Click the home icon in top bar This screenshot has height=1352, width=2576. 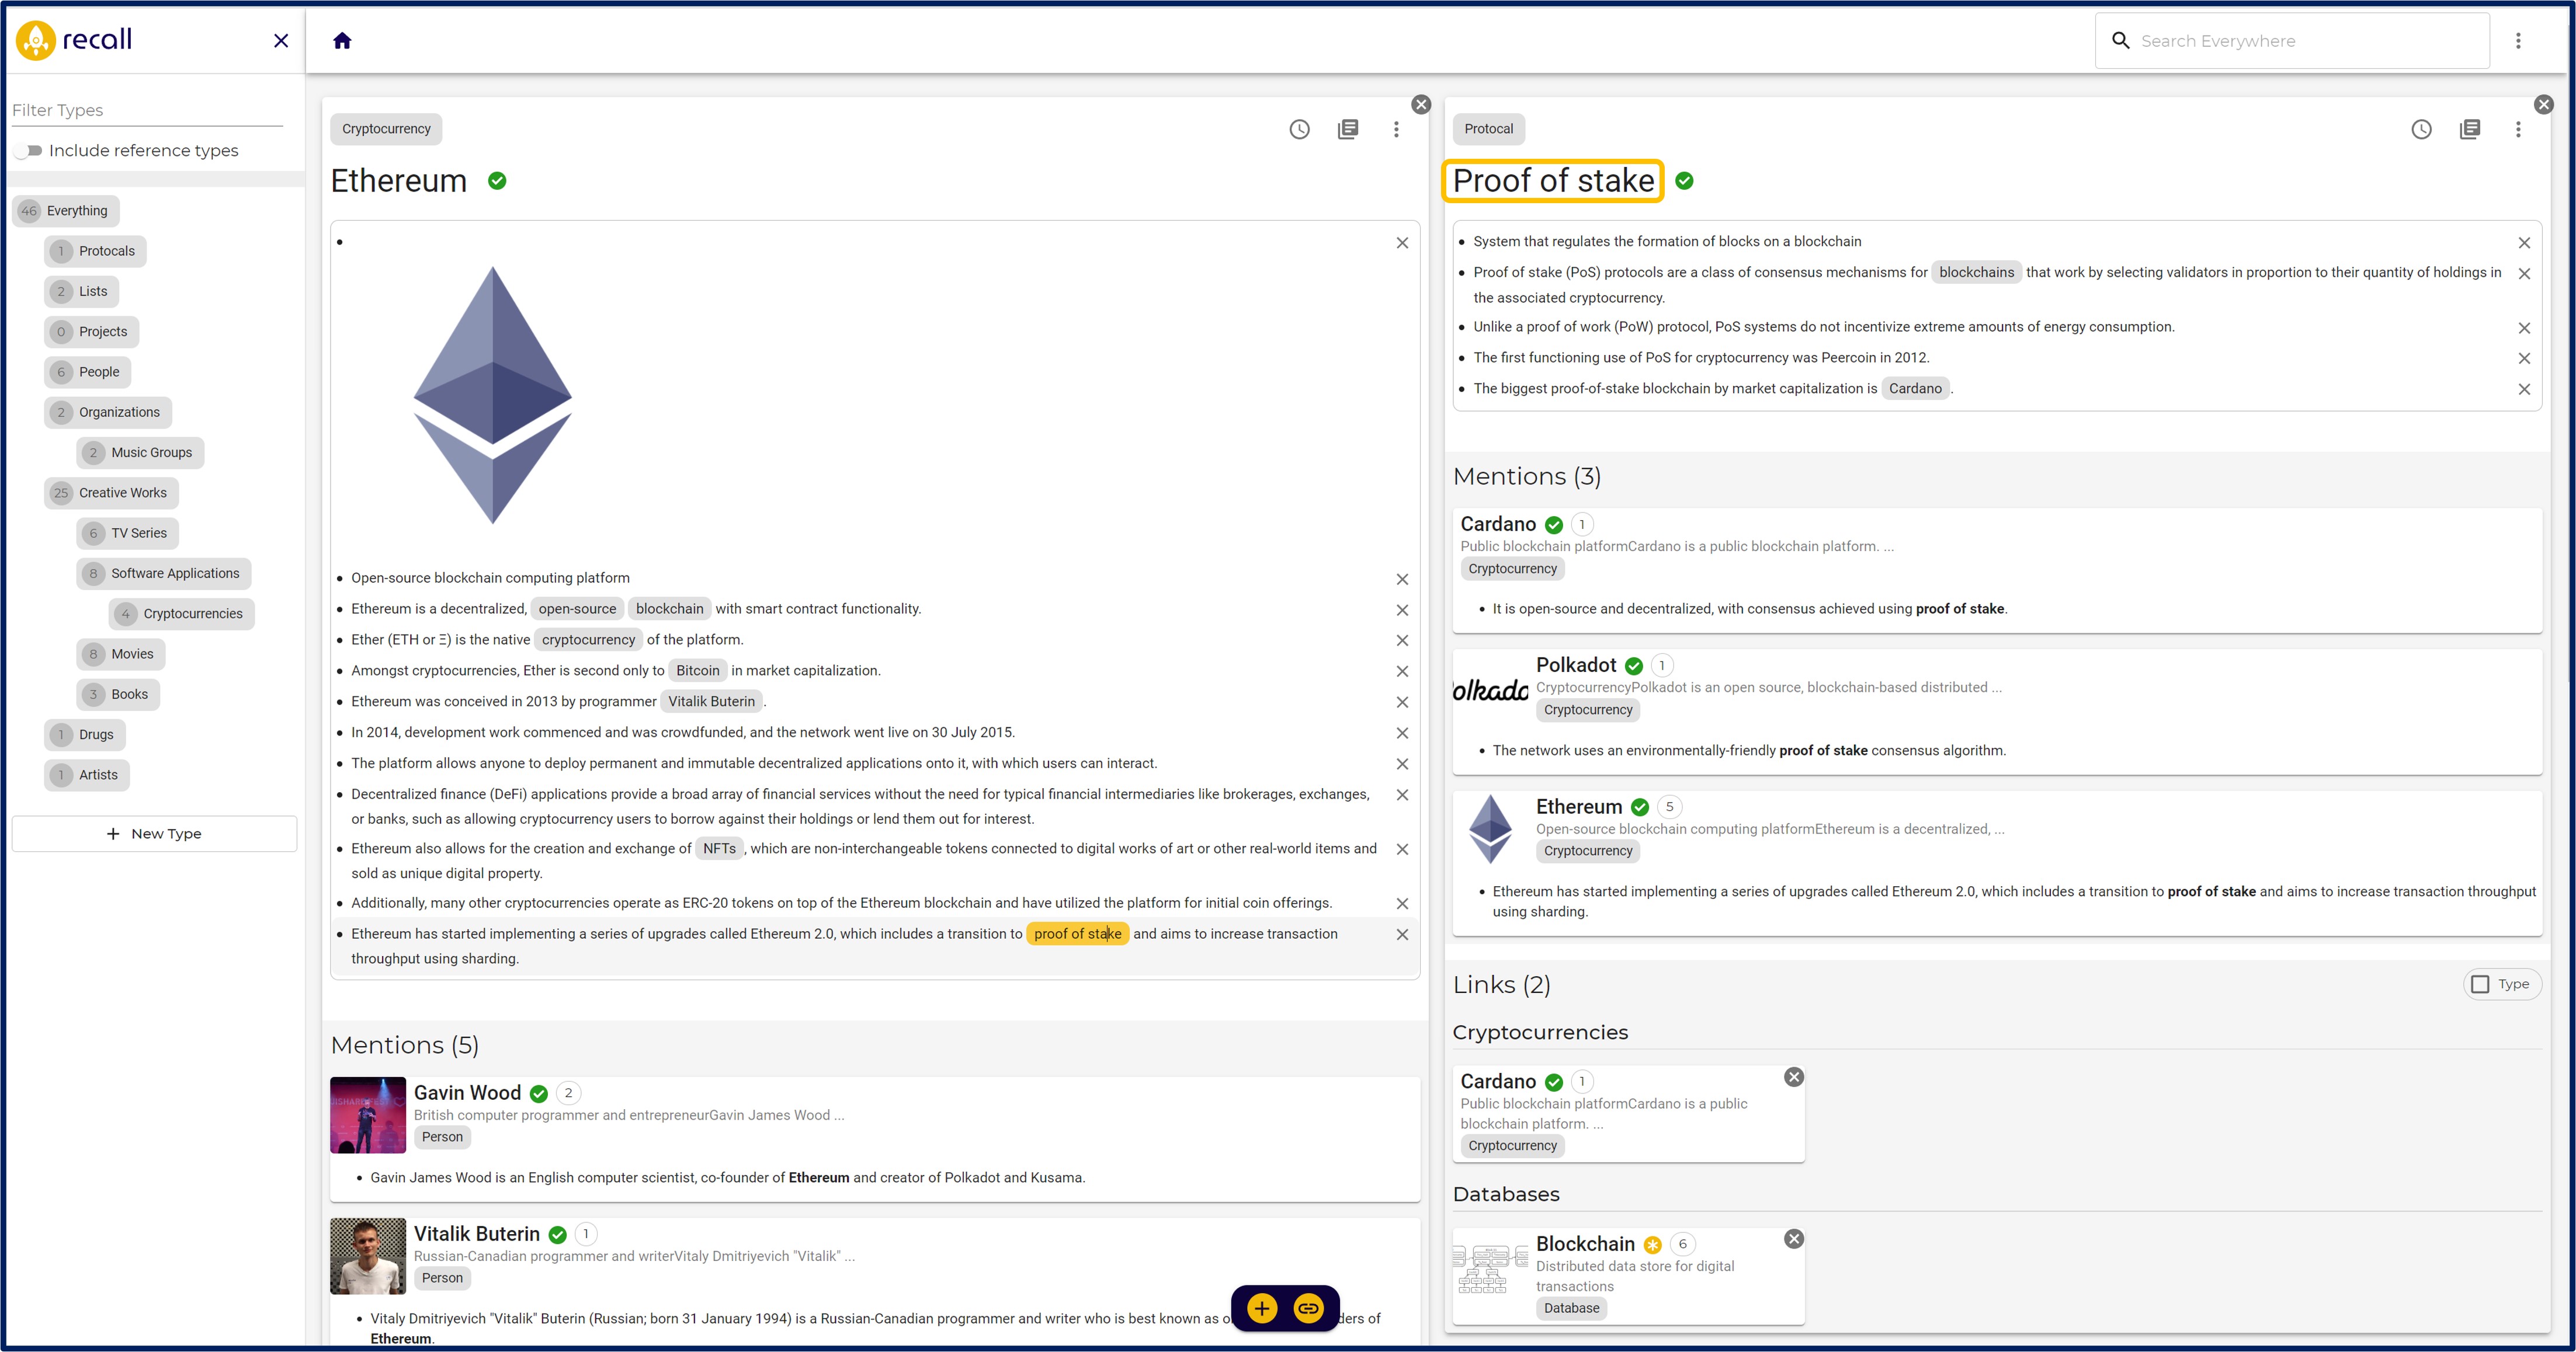pyautogui.click(x=342, y=41)
